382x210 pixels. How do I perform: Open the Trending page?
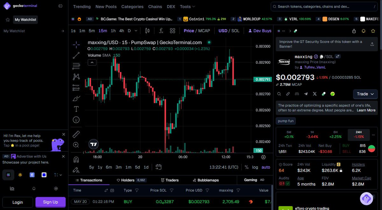point(82,6)
